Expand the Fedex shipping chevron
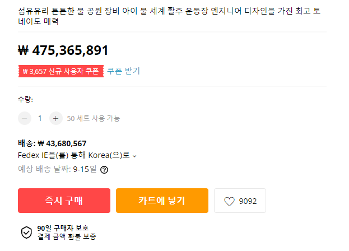This screenshot has width=349, height=251. pyautogui.click(x=134, y=156)
